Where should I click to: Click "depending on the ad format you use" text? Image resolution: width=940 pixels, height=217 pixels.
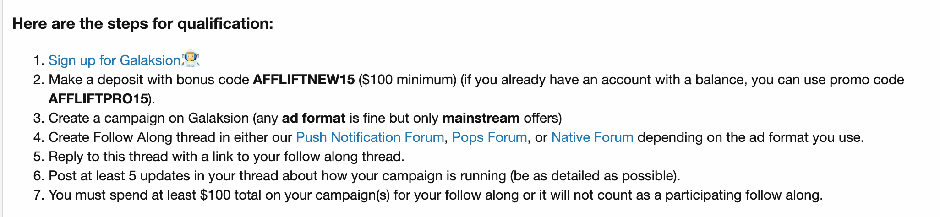click(750, 137)
